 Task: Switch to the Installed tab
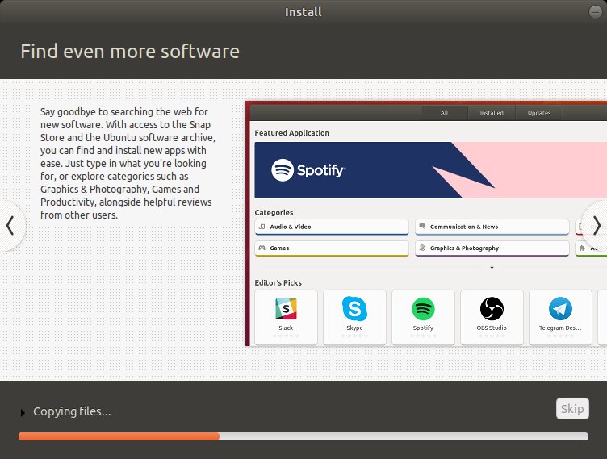492,113
